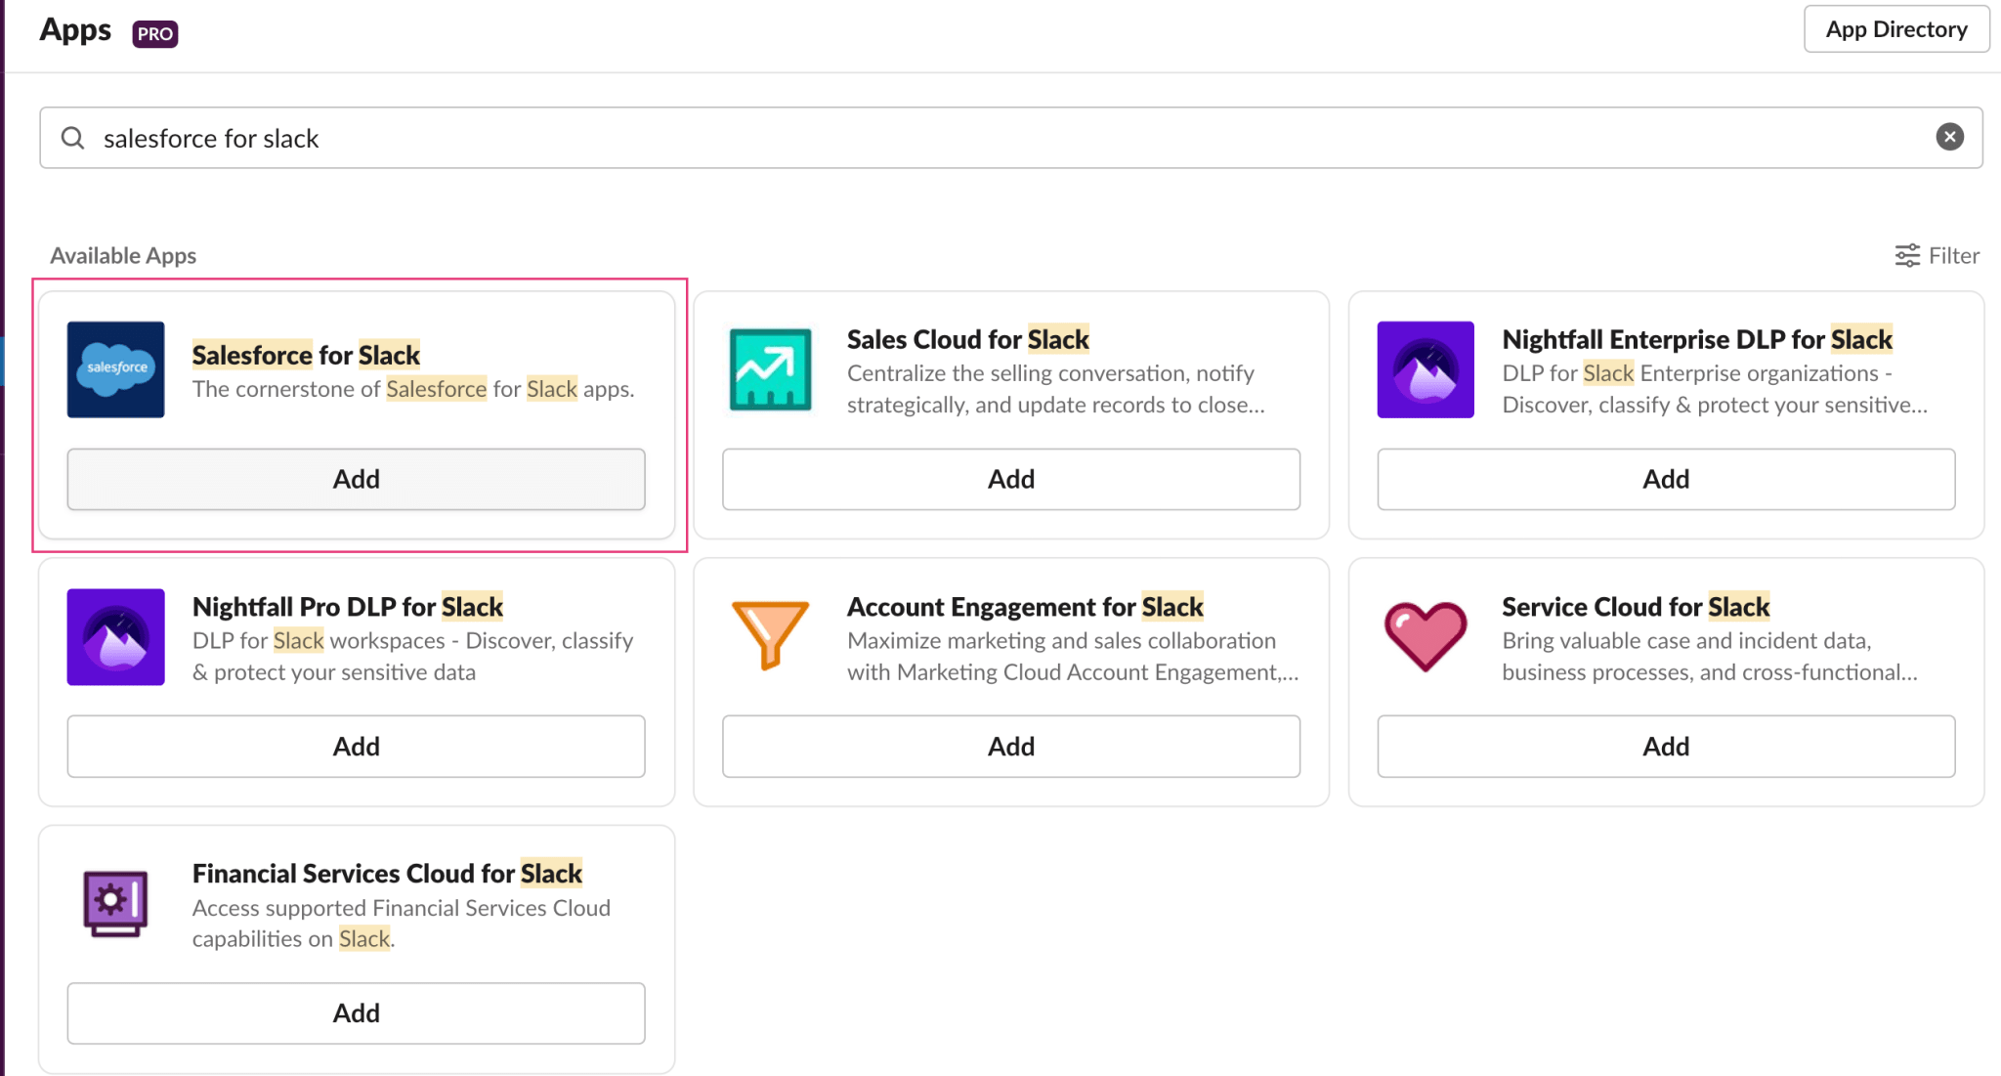Click the PRO badge next to Apps
This screenshot has height=1076, width=2001.
[153, 32]
